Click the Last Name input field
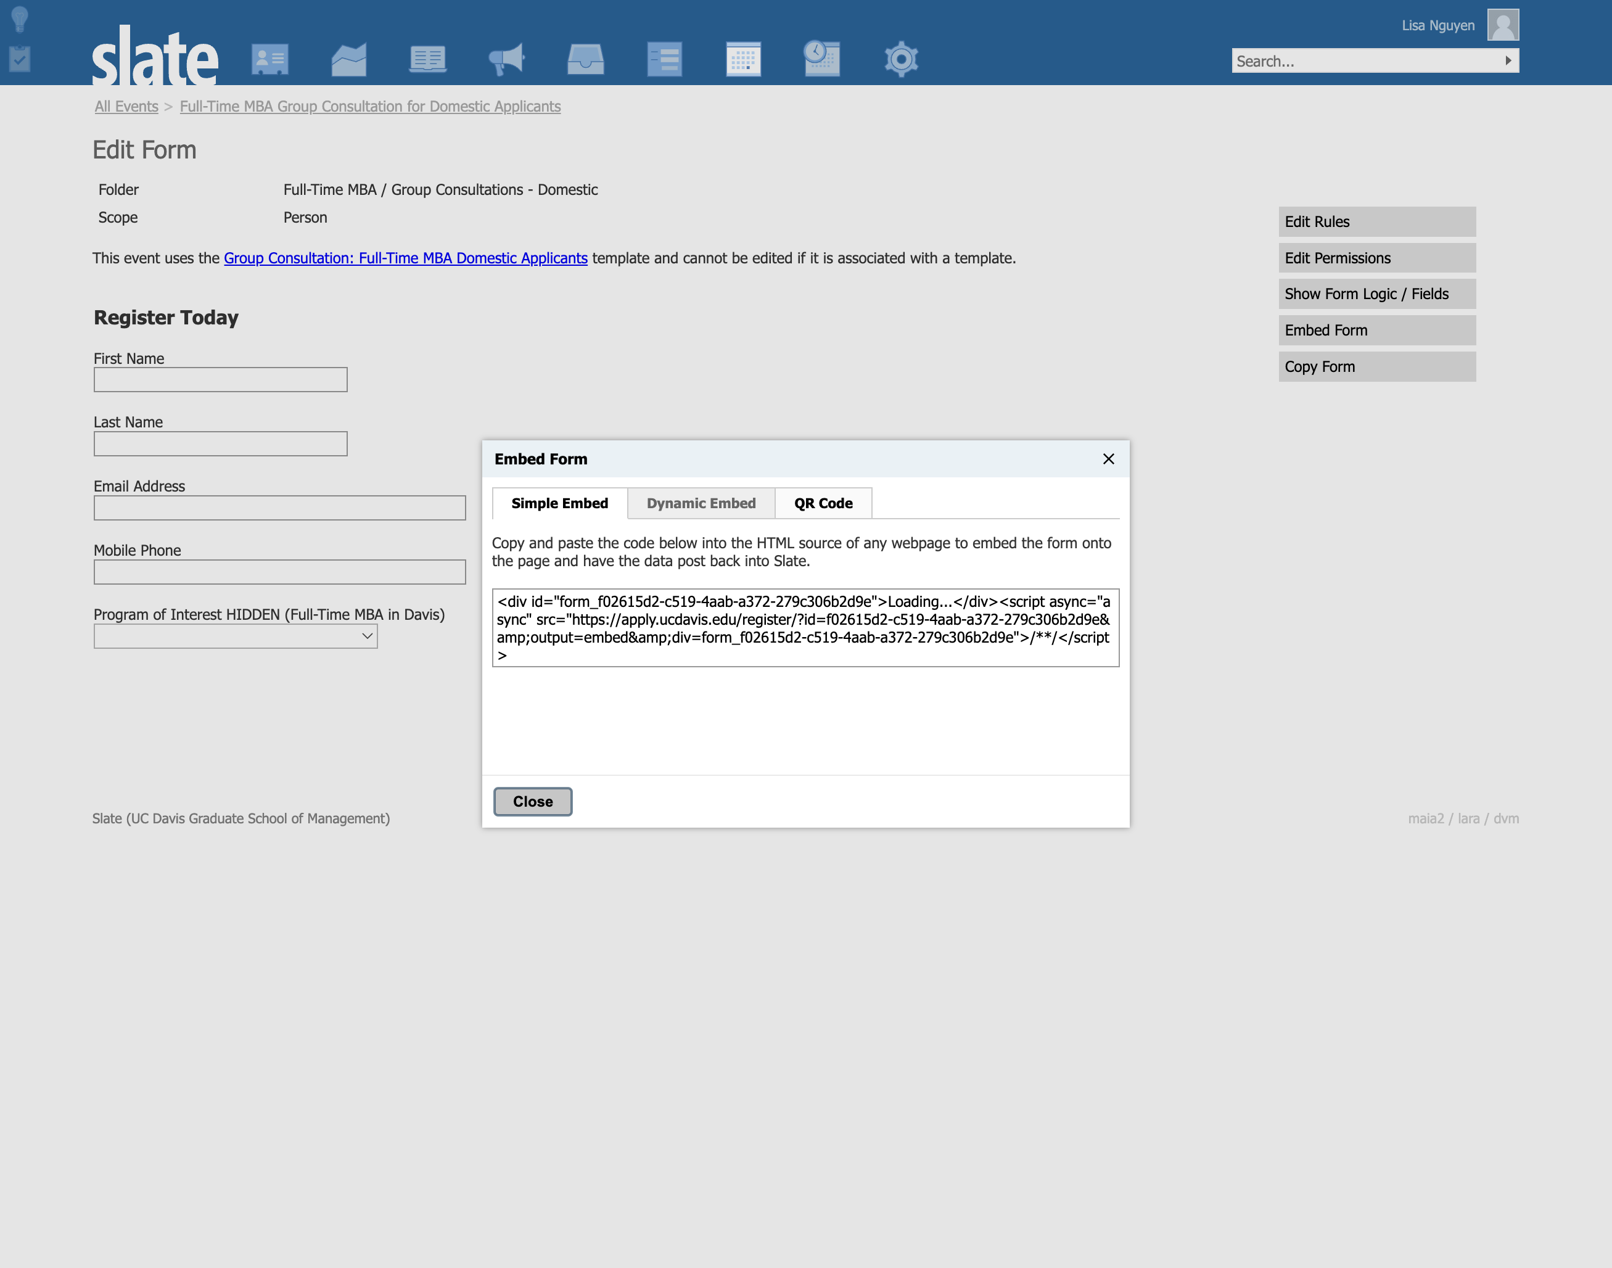Image resolution: width=1612 pixels, height=1268 pixels. [220, 444]
